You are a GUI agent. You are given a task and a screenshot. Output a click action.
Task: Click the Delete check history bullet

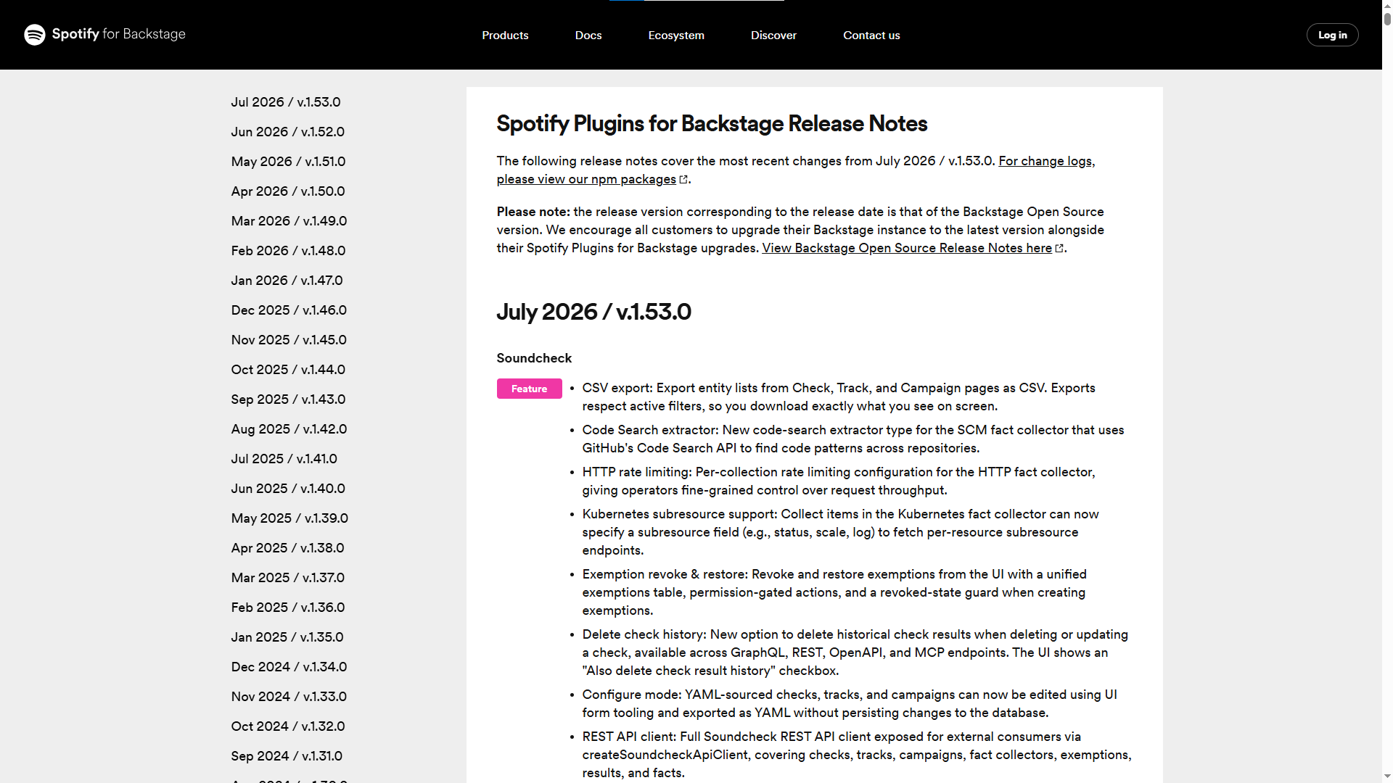pyautogui.click(x=855, y=652)
